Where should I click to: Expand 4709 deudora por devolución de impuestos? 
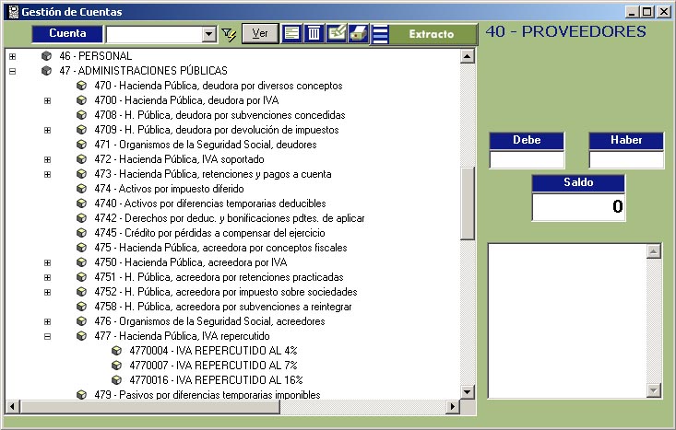[x=47, y=130]
